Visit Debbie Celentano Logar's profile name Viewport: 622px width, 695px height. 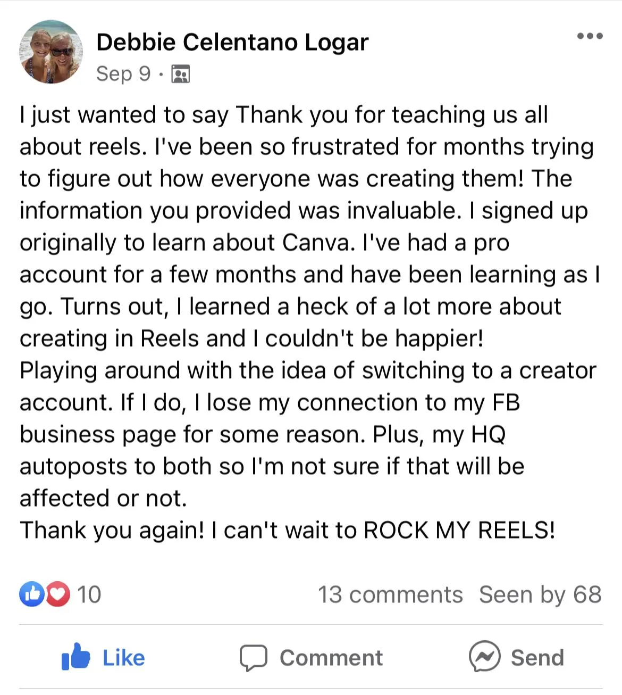click(x=232, y=43)
